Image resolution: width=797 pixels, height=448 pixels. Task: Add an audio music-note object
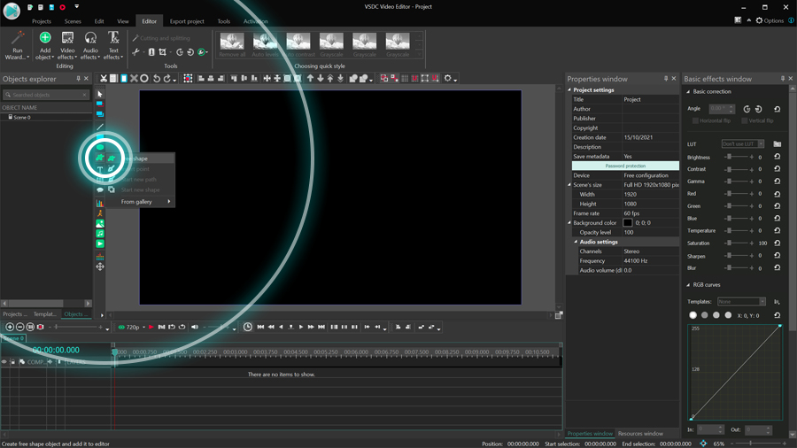[x=99, y=234]
